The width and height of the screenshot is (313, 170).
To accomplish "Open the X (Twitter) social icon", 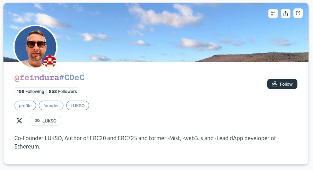I will tap(19, 121).
